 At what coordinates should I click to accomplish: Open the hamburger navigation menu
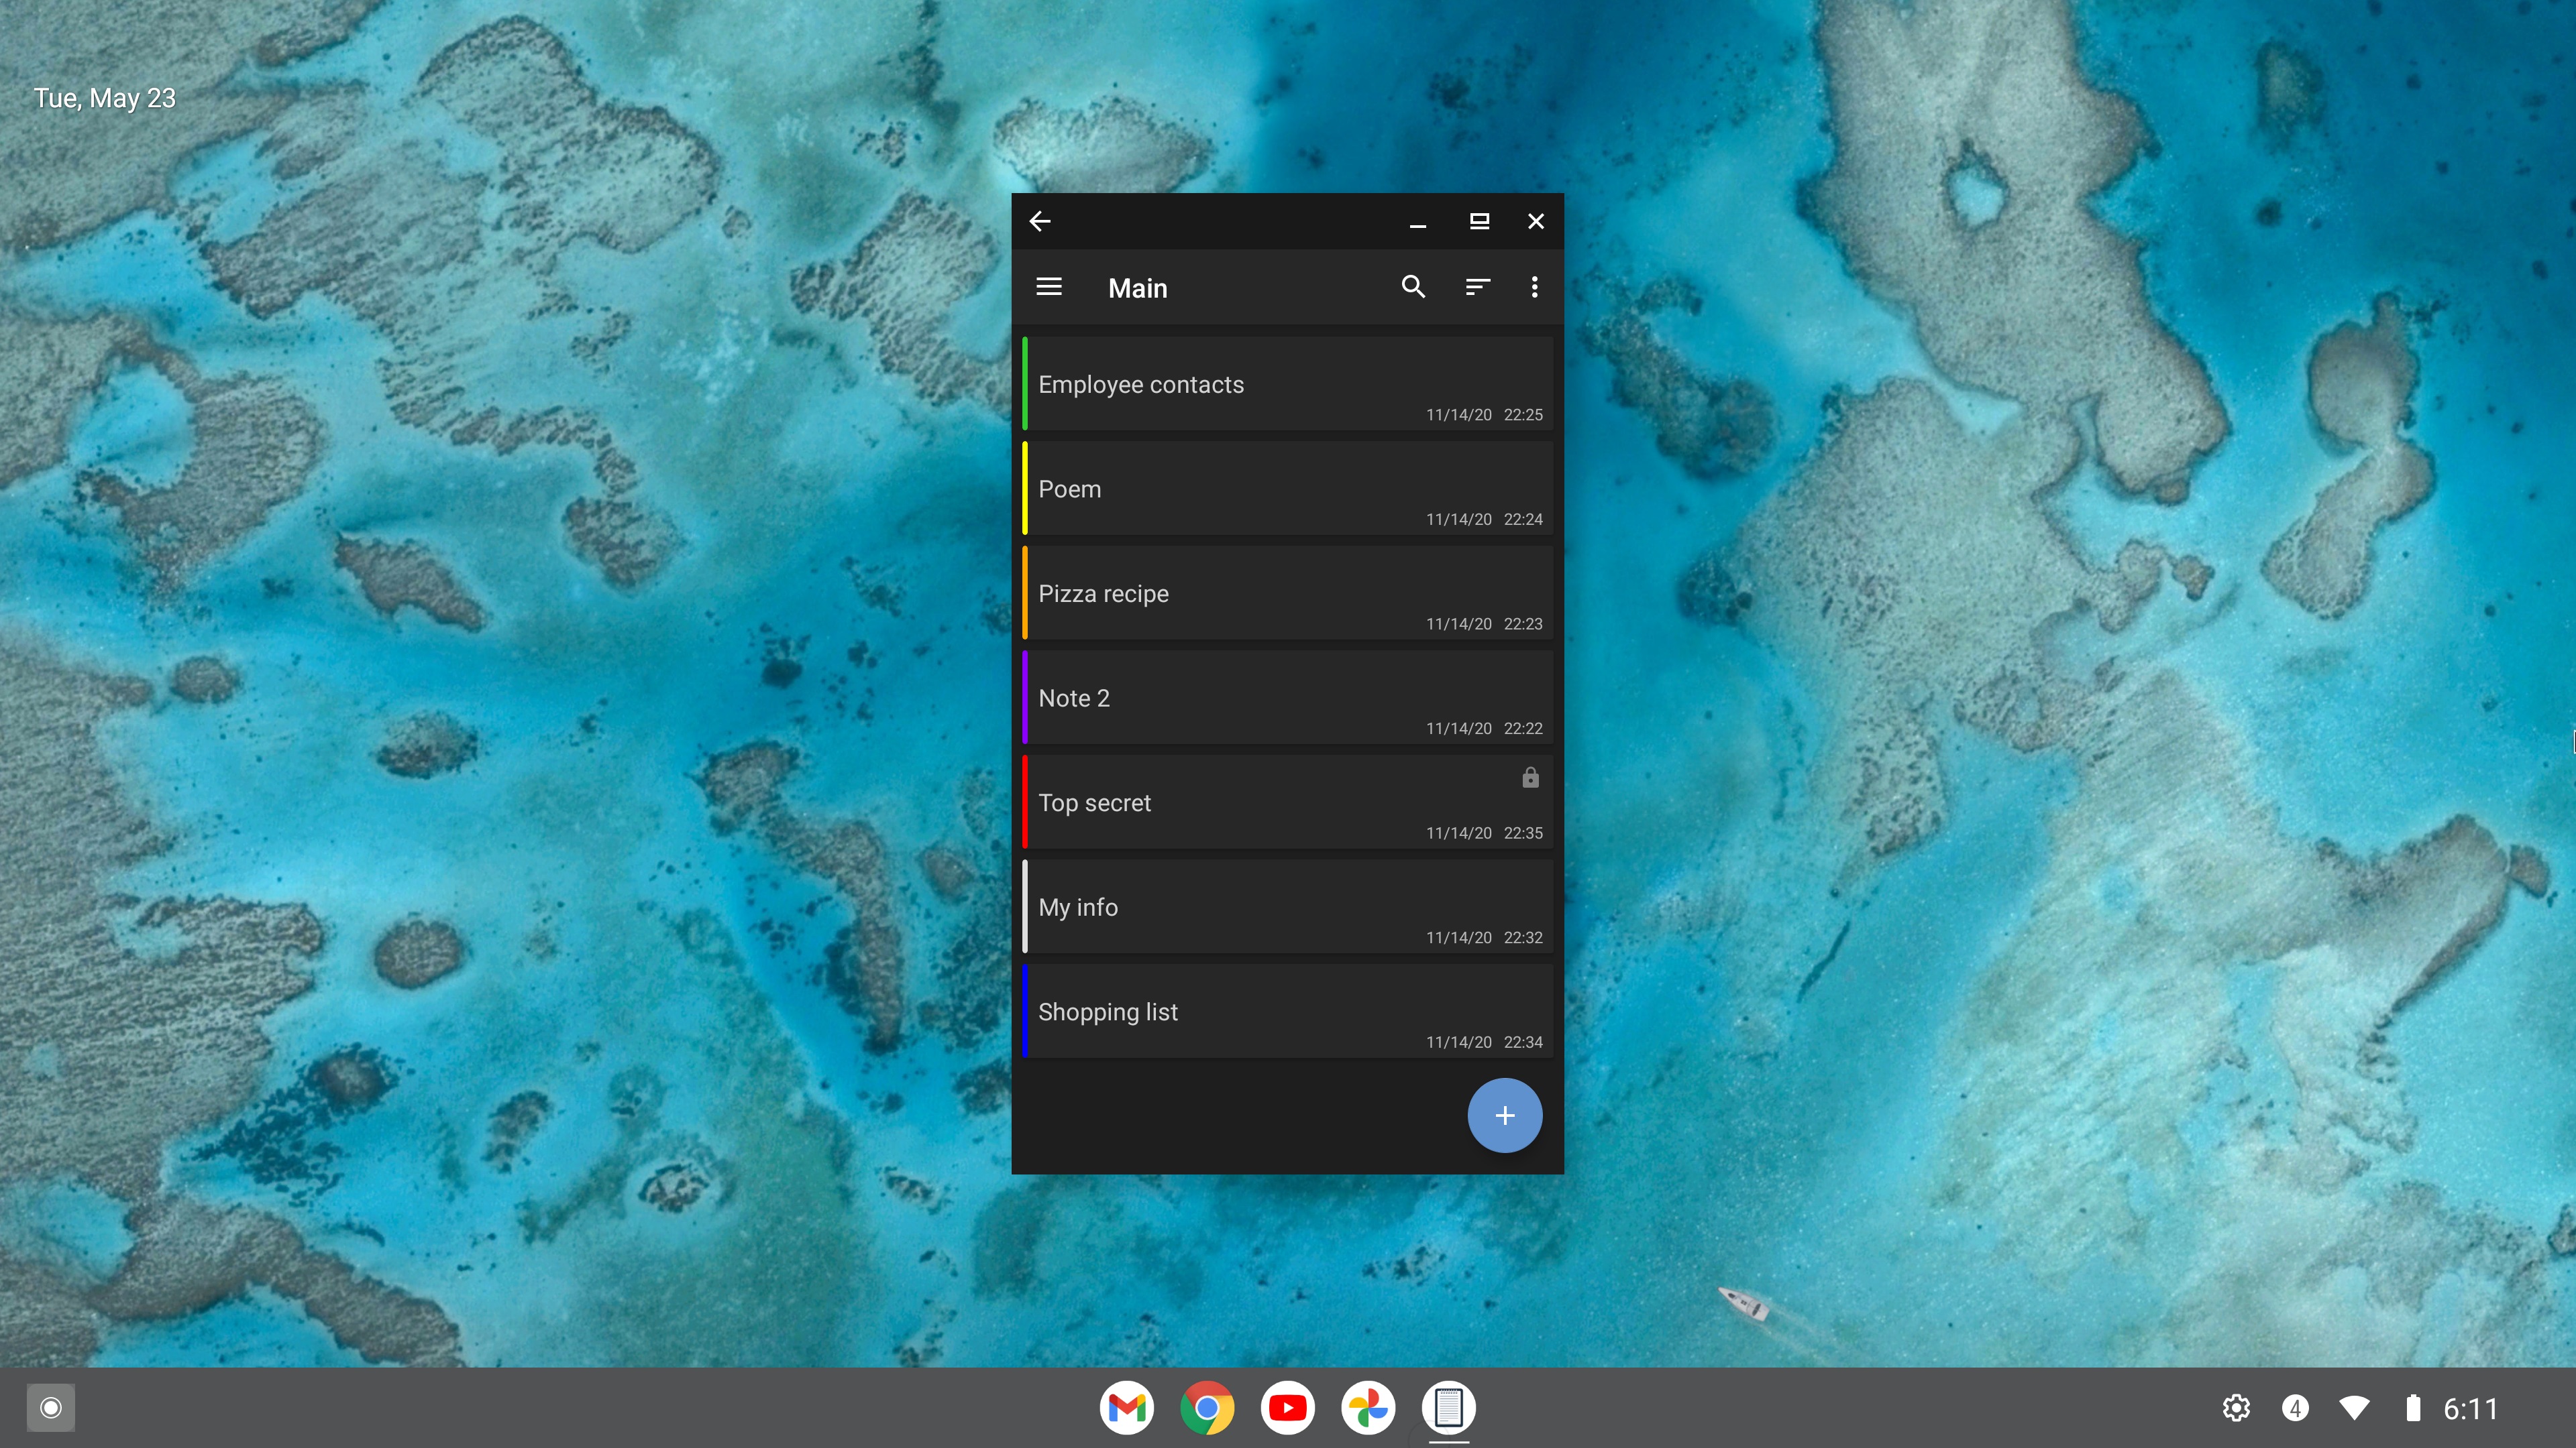click(1048, 288)
